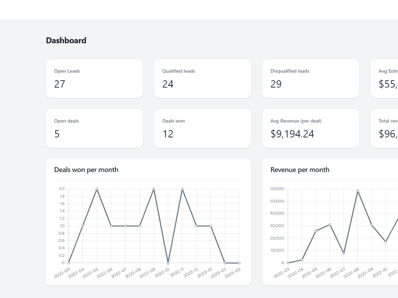Click the Avg Estimated value card
The width and height of the screenshot is (398, 298).
[x=388, y=78]
